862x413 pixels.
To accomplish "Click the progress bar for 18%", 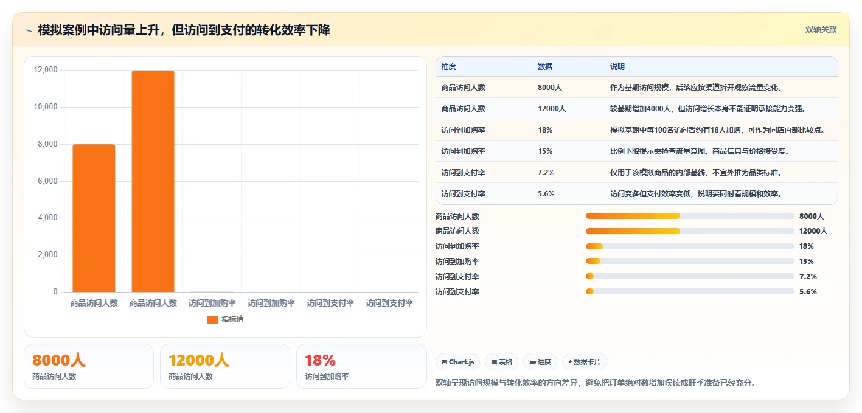I will pos(690,246).
